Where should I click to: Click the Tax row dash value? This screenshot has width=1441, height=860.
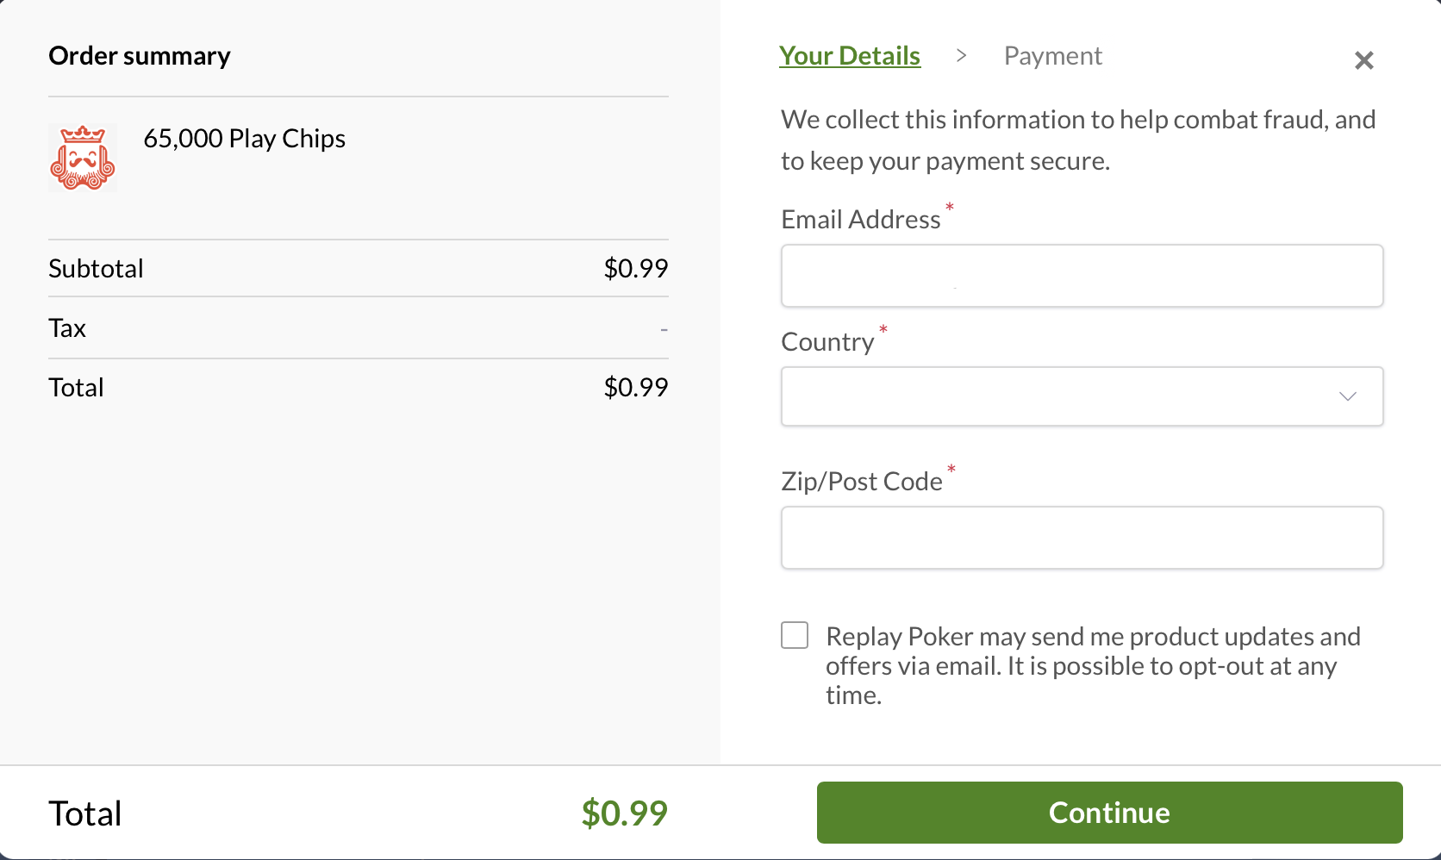[x=664, y=329]
